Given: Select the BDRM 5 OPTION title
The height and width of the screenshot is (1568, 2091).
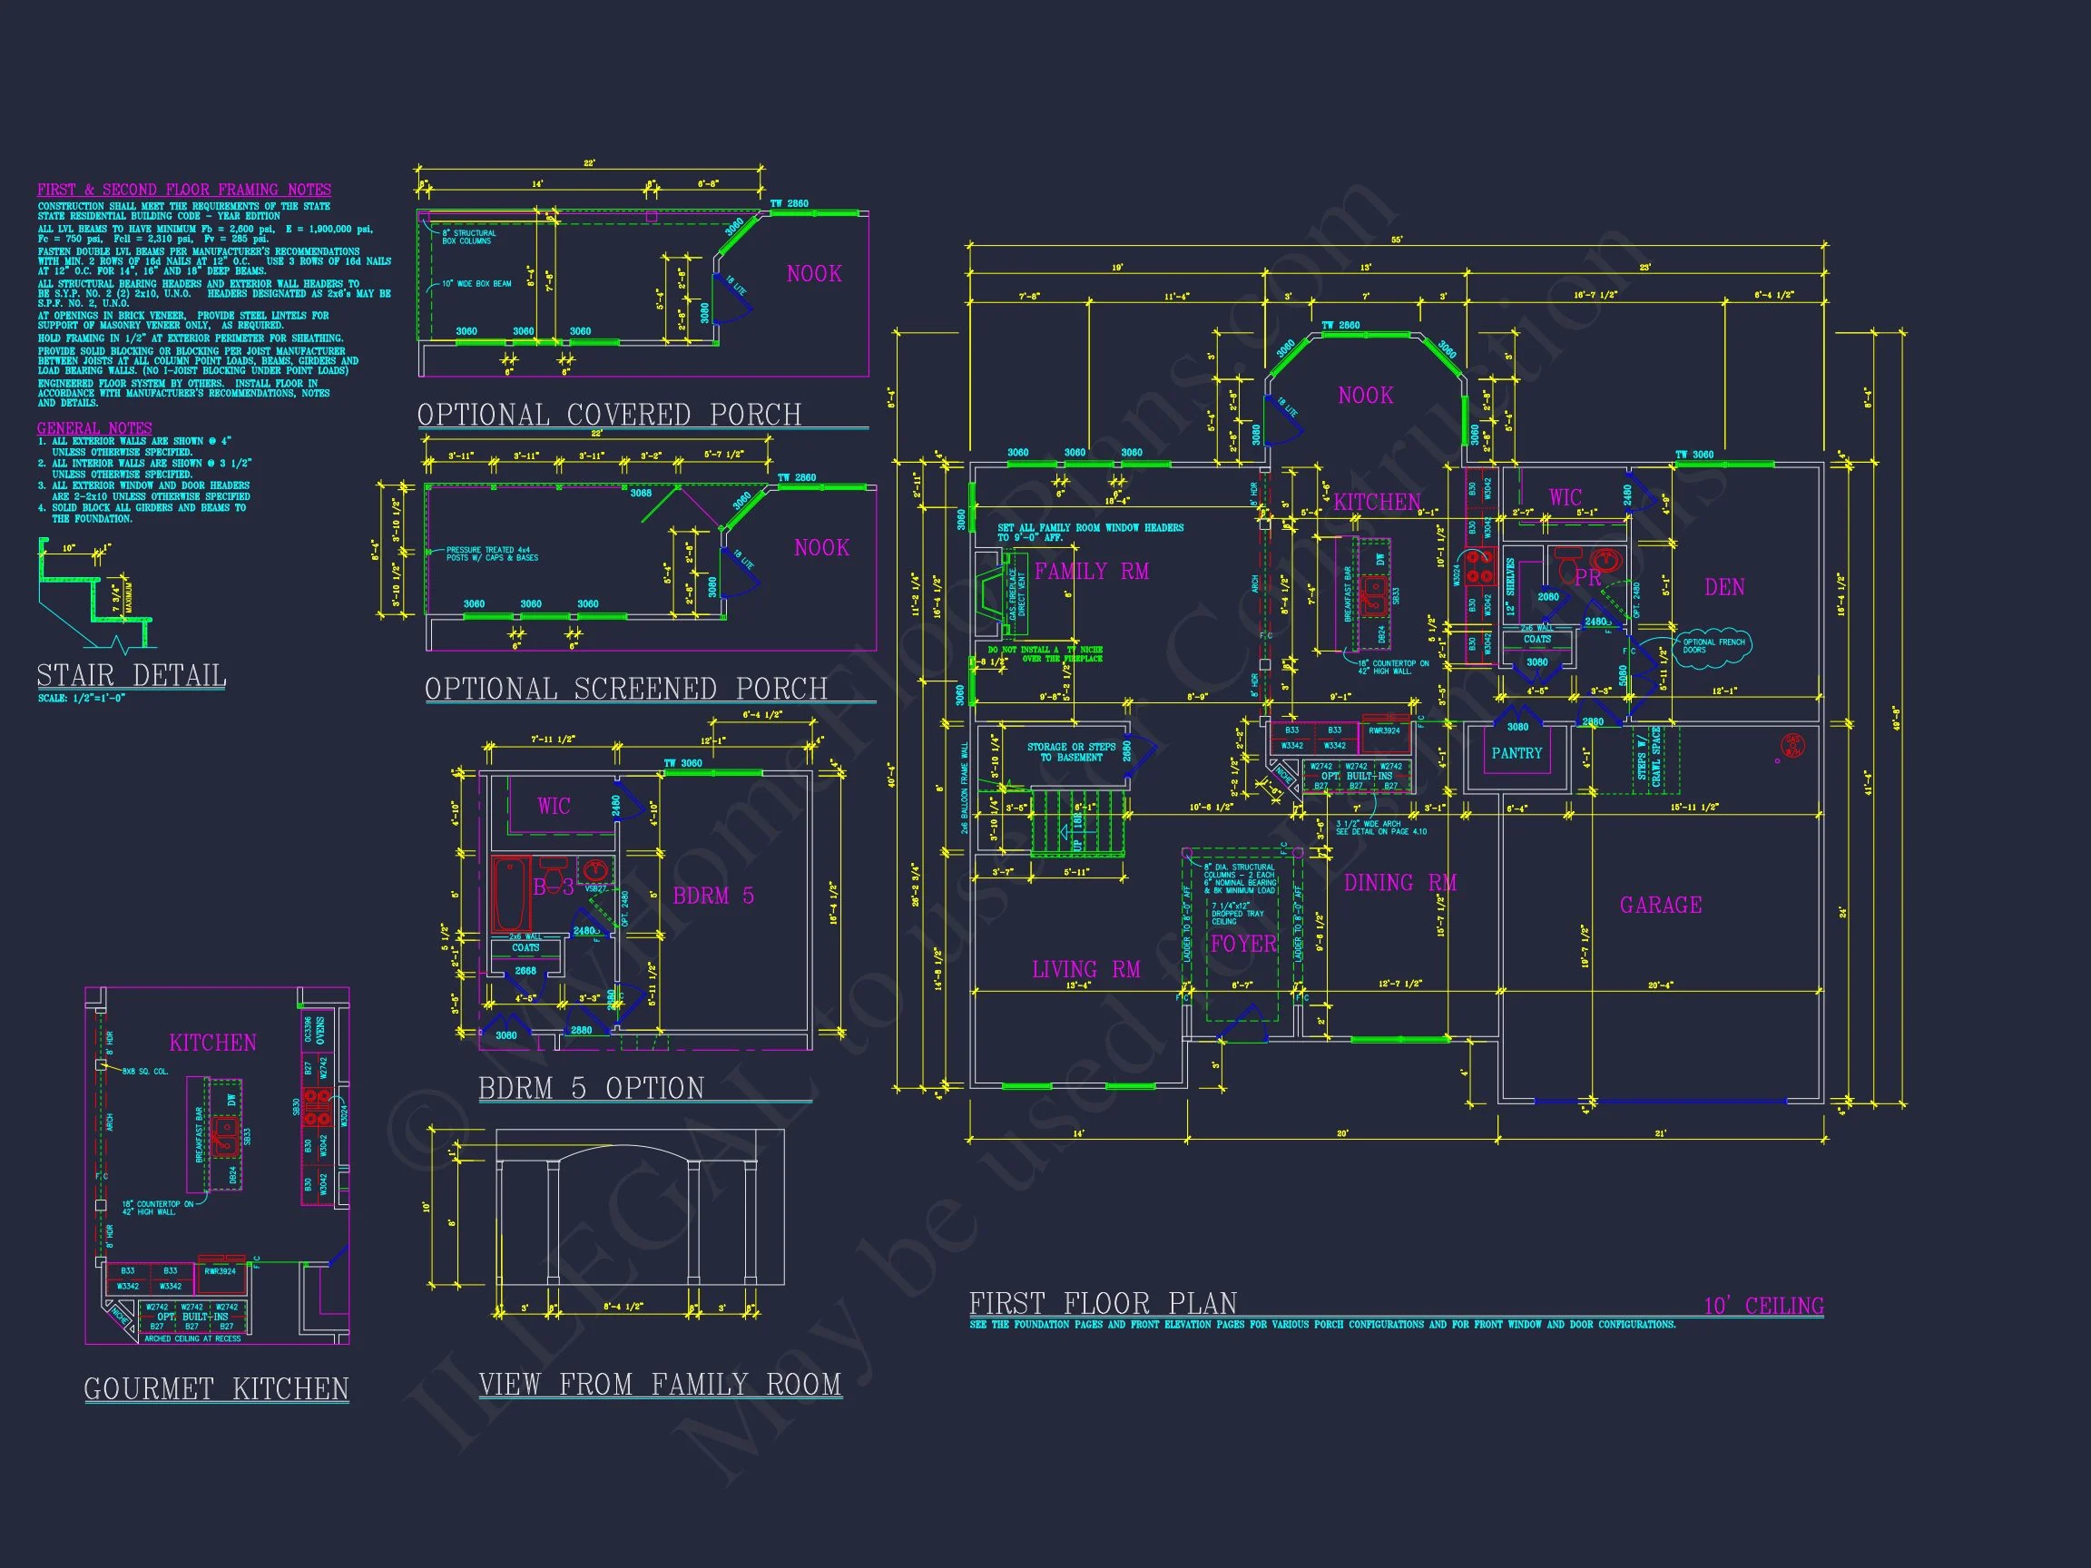Looking at the screenshot, I should click(591, 1089).
